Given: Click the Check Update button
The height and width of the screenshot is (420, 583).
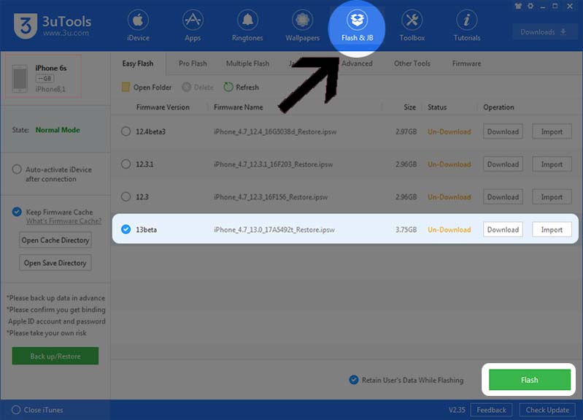Looking at the screenshot, I should tap(547, 410).
